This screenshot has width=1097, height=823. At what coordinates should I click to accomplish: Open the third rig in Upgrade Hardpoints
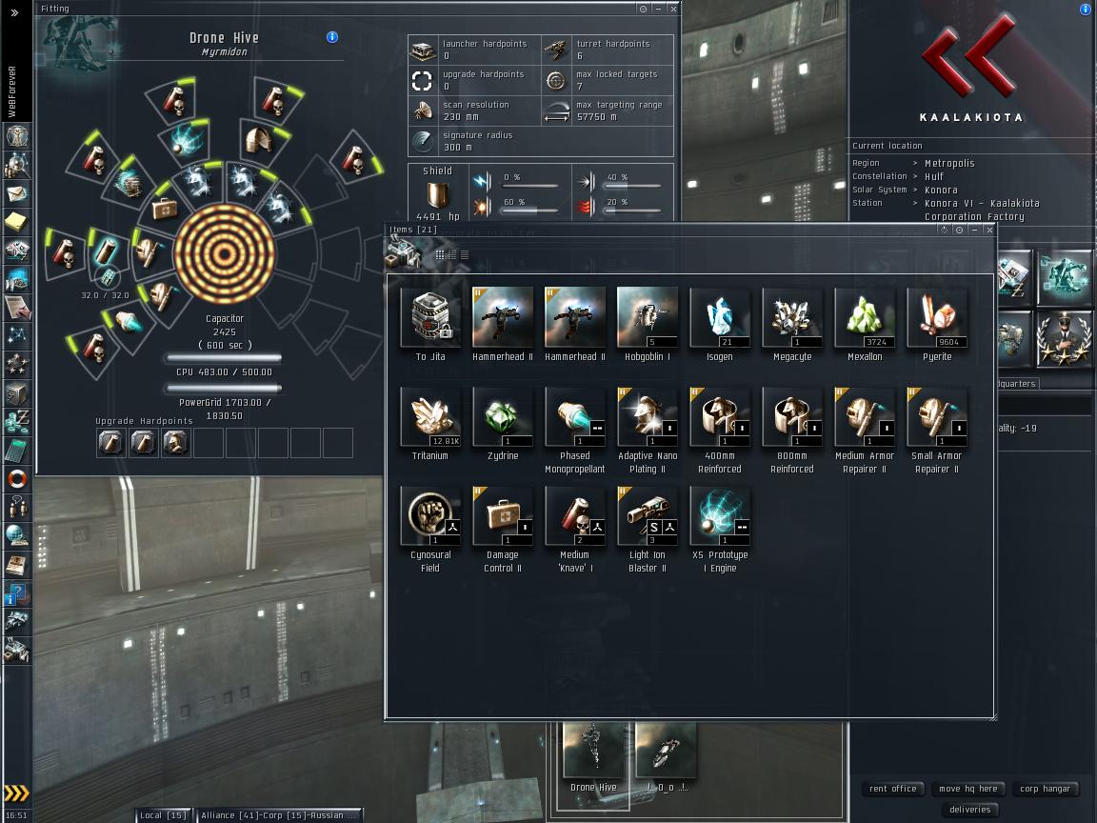pos(175,442)
